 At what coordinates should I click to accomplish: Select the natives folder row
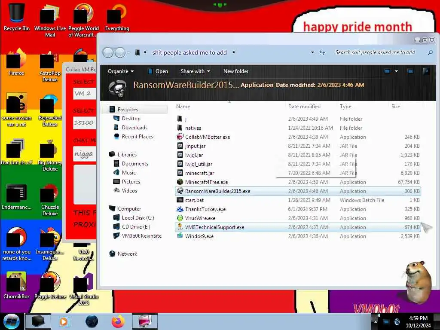298,128
